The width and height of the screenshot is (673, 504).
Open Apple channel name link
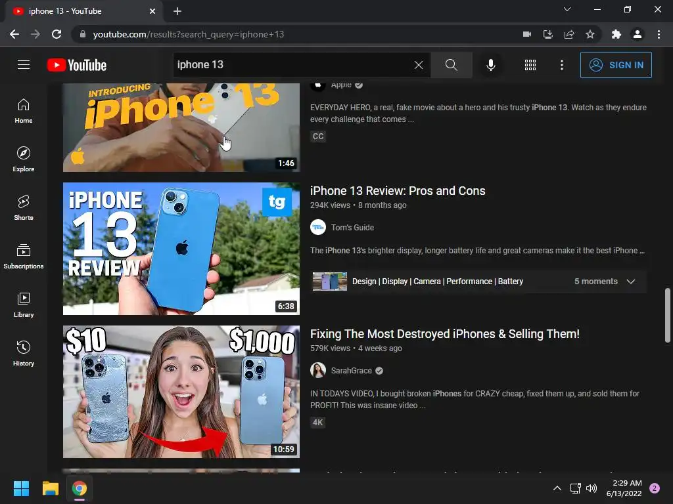[x=341, y=85]
